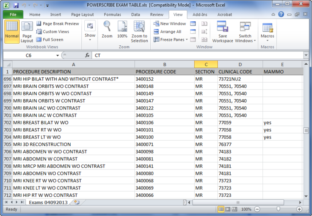Go to last sheet navigation arrow
This screenshot has width=312, height=216.
coord(22,202)
